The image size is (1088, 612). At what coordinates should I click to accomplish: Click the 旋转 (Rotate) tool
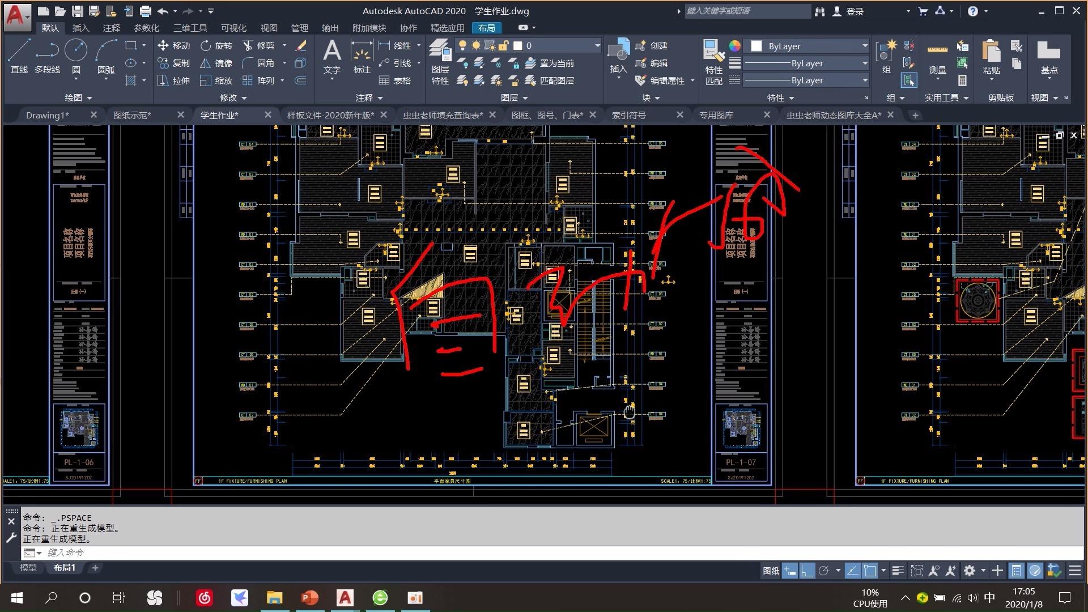point(216,45)
